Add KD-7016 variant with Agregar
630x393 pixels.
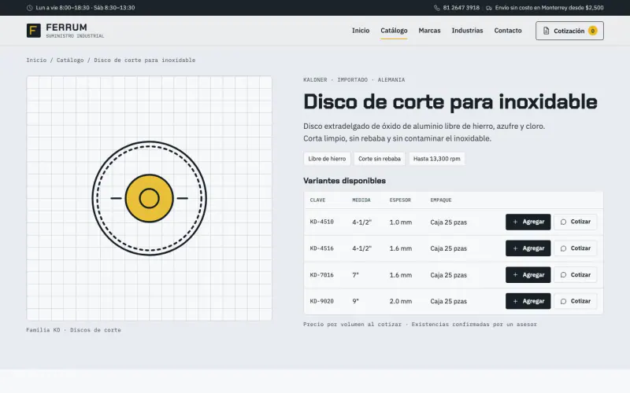pos(528,274)
